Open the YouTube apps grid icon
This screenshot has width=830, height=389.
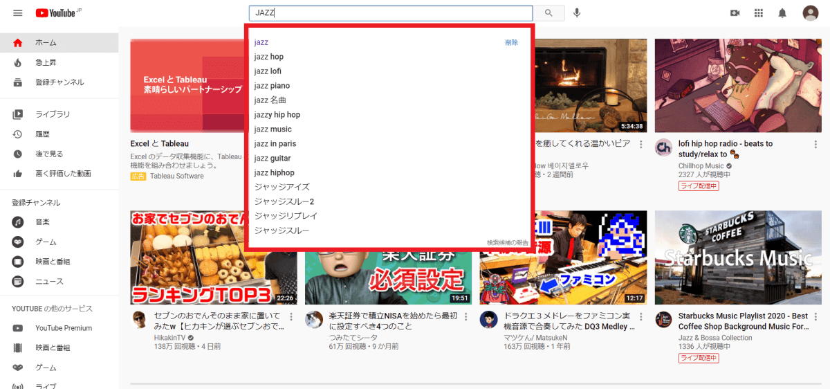(x=759, y=13)
